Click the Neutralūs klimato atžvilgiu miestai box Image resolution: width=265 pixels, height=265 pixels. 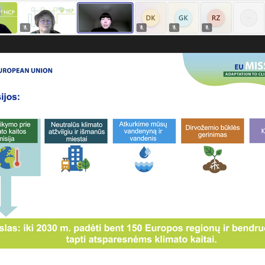click(76, 131)
